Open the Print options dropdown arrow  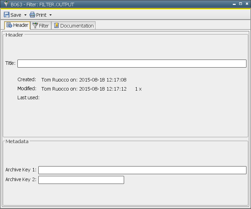coord(51,15)
